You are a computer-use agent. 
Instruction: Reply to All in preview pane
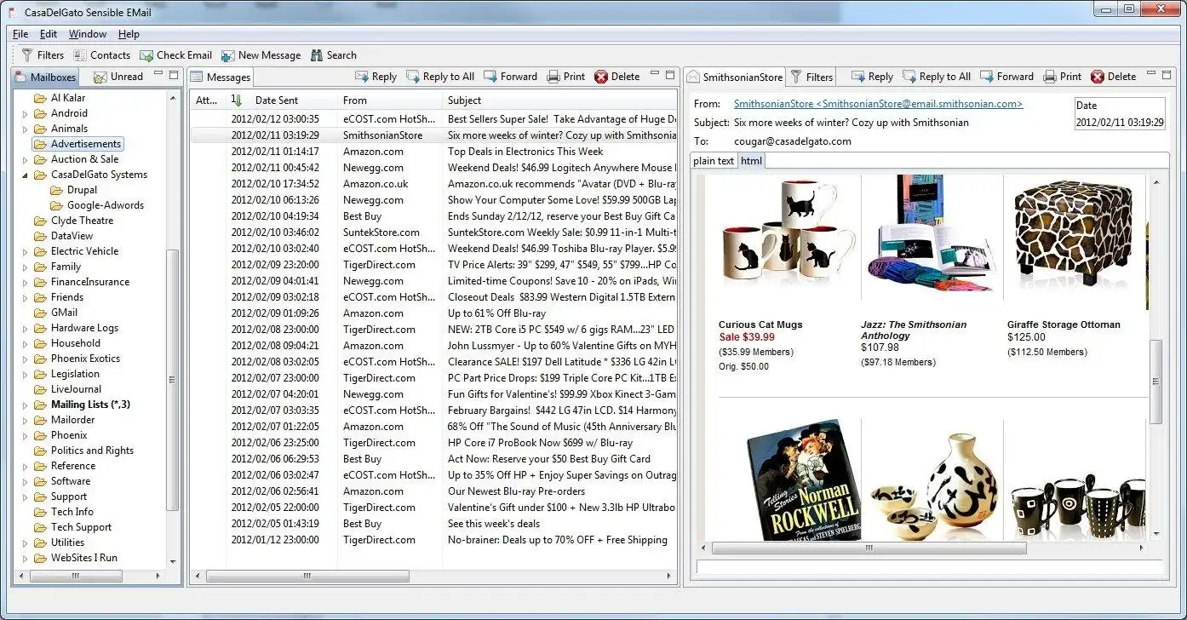[x=937, y=77]
